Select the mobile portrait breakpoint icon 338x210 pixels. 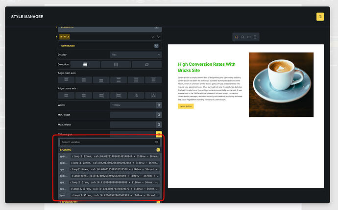(x=255, y=37)
